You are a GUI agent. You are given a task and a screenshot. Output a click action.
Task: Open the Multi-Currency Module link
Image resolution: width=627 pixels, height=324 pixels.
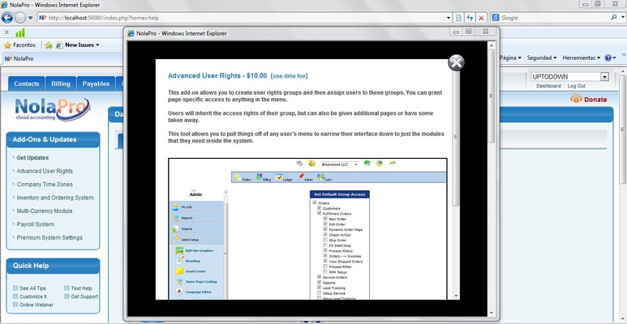coord(45,211)
